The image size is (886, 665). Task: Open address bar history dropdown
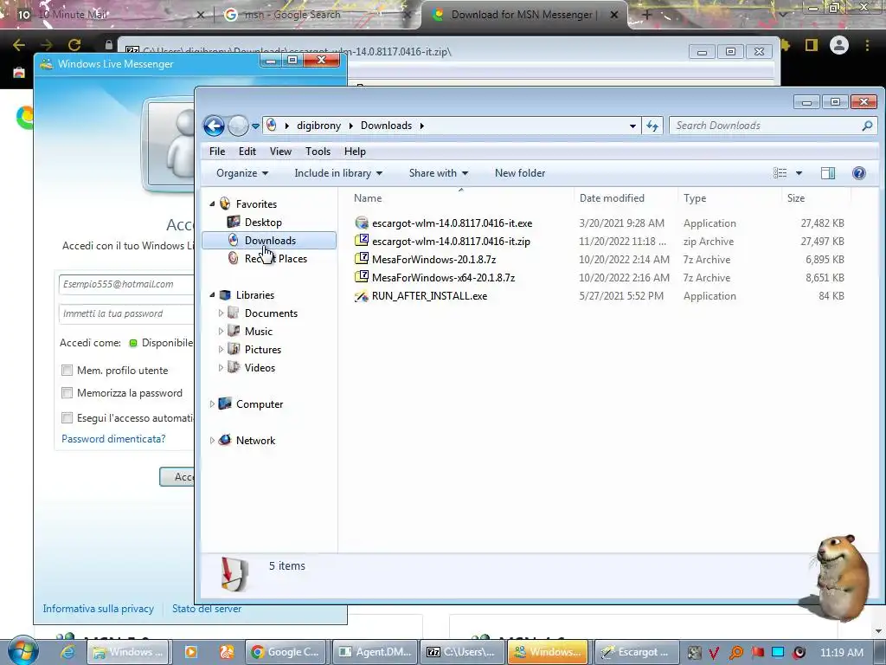[632, 126]
